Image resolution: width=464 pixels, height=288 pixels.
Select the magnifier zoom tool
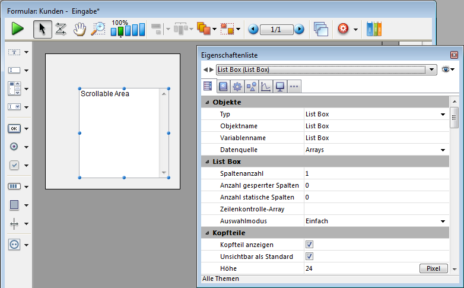[x=98, y=29]
